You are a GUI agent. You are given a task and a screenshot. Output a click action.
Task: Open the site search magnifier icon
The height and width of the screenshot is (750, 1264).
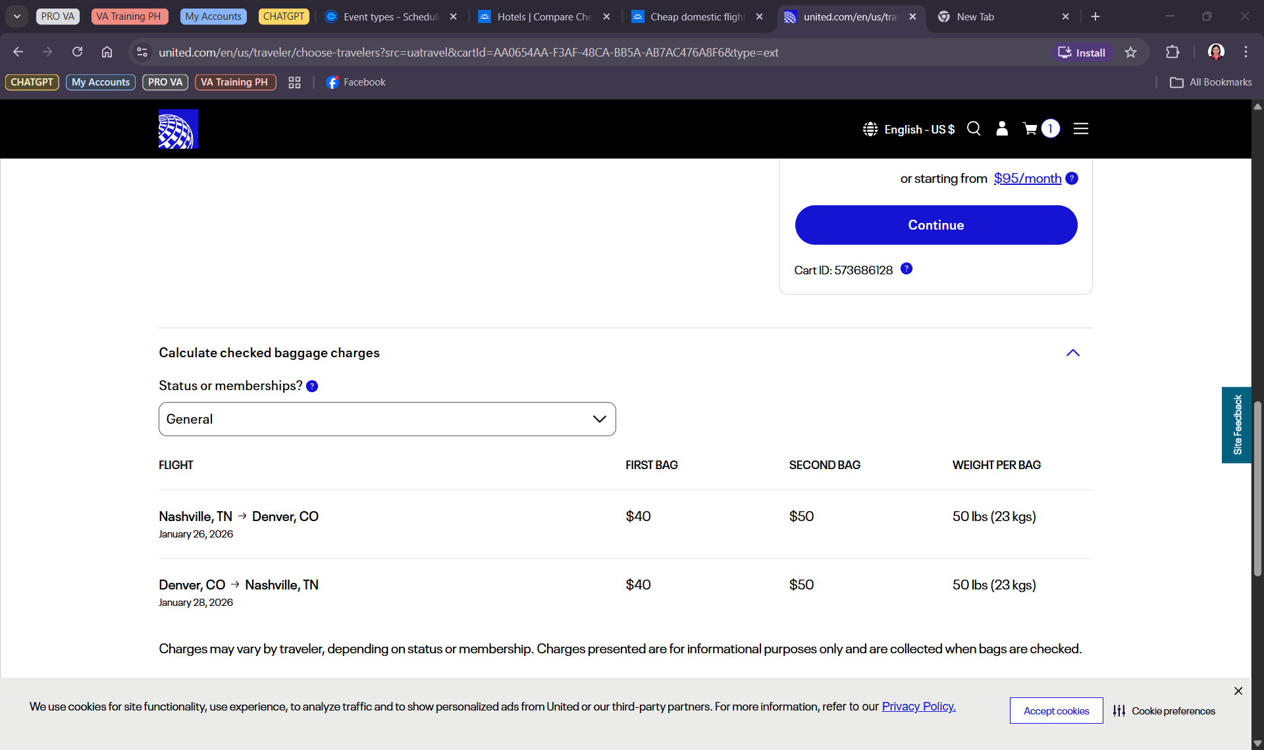pyautogui.click(x=974, y=129)
